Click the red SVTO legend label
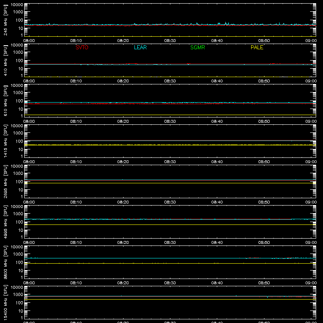Image resolution: width=323 pixels, height=323 pixels. point(82,47)
